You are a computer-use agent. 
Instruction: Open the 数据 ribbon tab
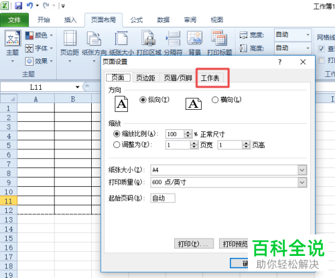click(x=163, y=20)
